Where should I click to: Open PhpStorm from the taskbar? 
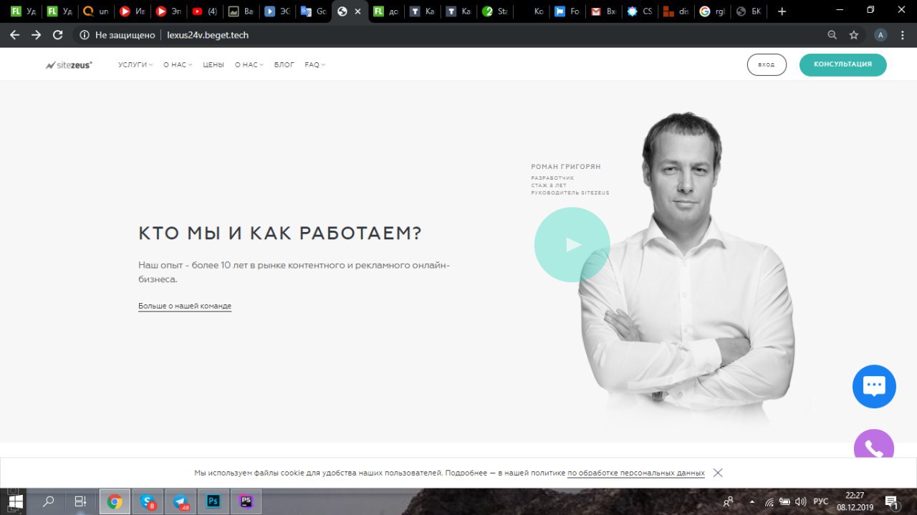pos(246,501)
